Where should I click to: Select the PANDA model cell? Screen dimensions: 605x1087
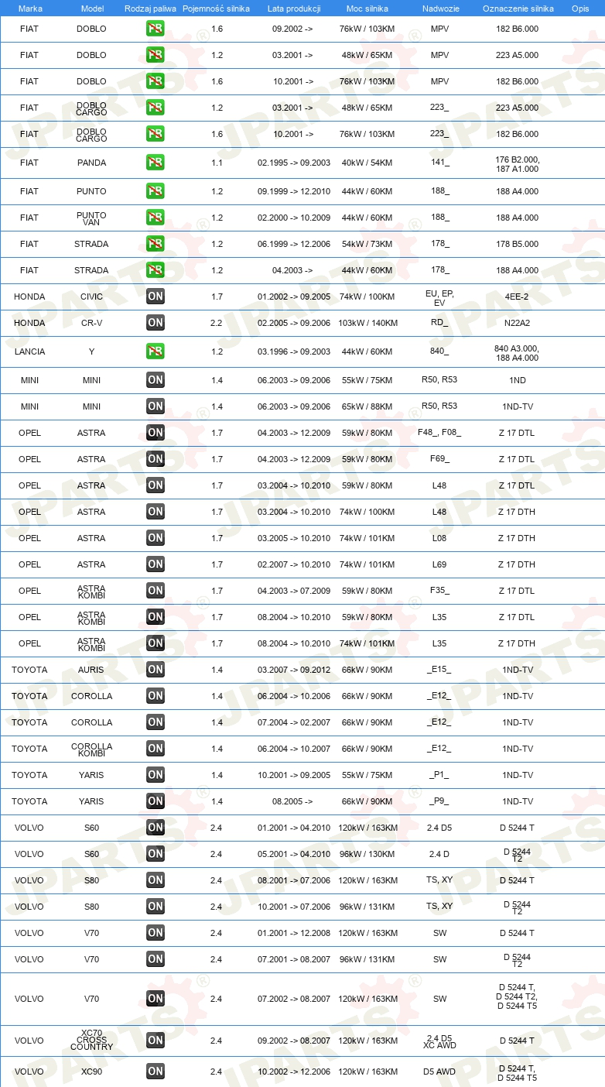pyautogui.click(x=92, y=163)
